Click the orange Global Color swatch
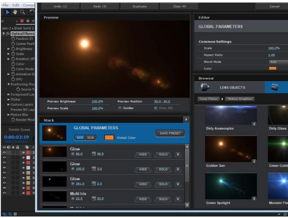 tap(109, 138)
